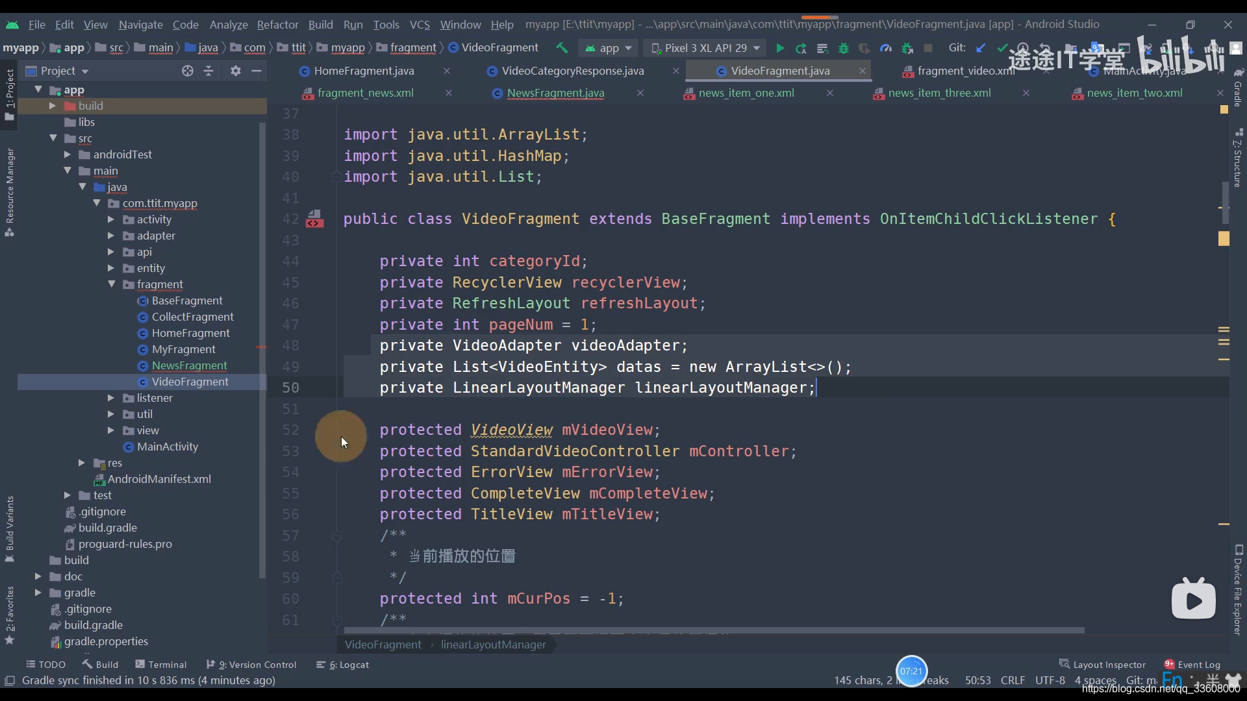The width and height of the screenshot is (1247, 701).
Task: Toggle the 1: Project tool window
Action: click(x=10, y=94)
